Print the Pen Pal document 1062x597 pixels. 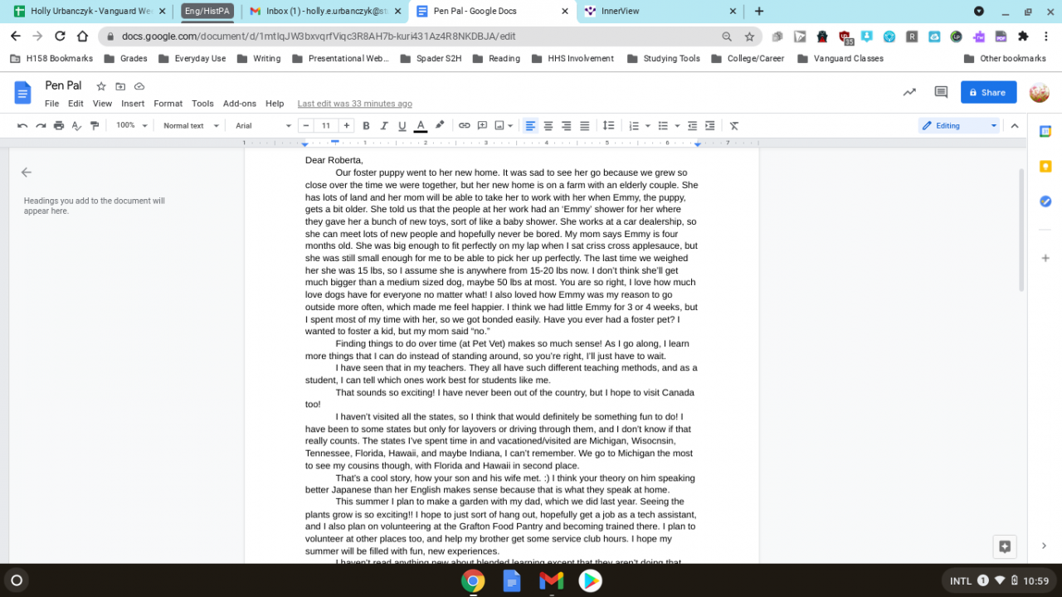[x=59, y=126]
